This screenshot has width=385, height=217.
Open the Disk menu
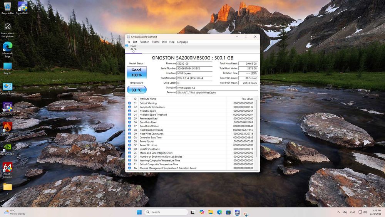[x=164, y=42]
